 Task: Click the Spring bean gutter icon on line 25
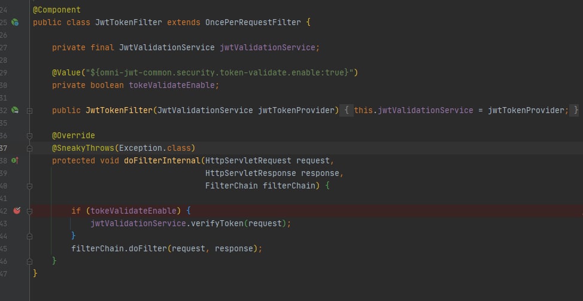15,23
